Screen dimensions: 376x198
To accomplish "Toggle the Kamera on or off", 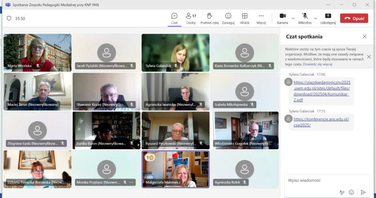I will 282,18.
